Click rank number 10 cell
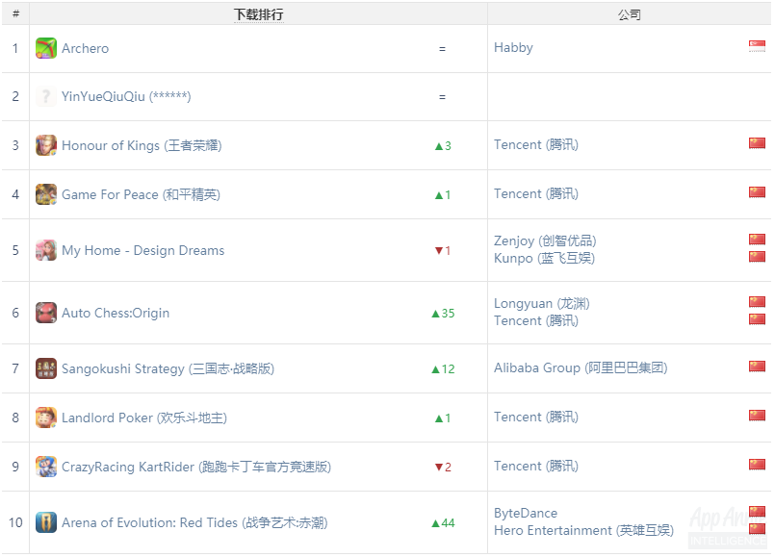This screenshot has width=775, height=557. (15, 522)
